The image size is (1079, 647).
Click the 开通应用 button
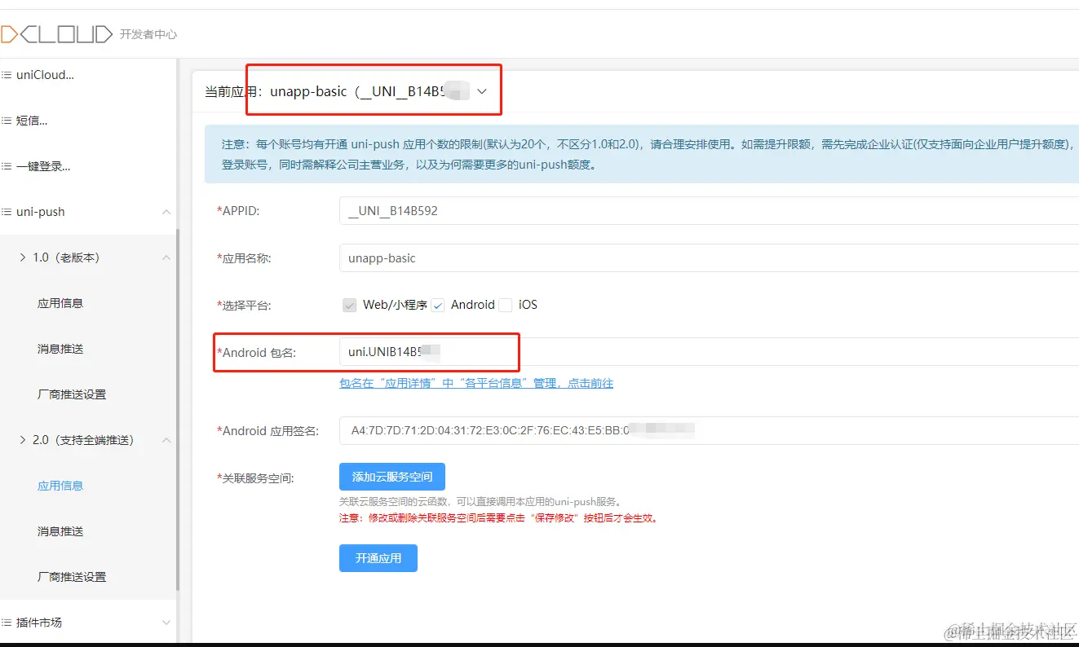[x=378, y=558]
